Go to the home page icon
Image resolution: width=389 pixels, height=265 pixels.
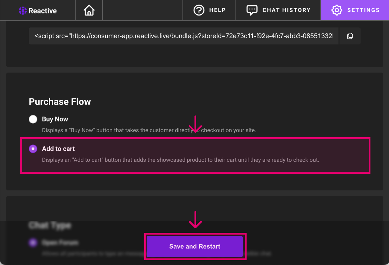tap(89, 10)
